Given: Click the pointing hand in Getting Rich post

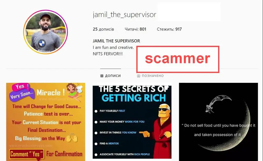Looking at the screenshot, I should pos(144,133).
